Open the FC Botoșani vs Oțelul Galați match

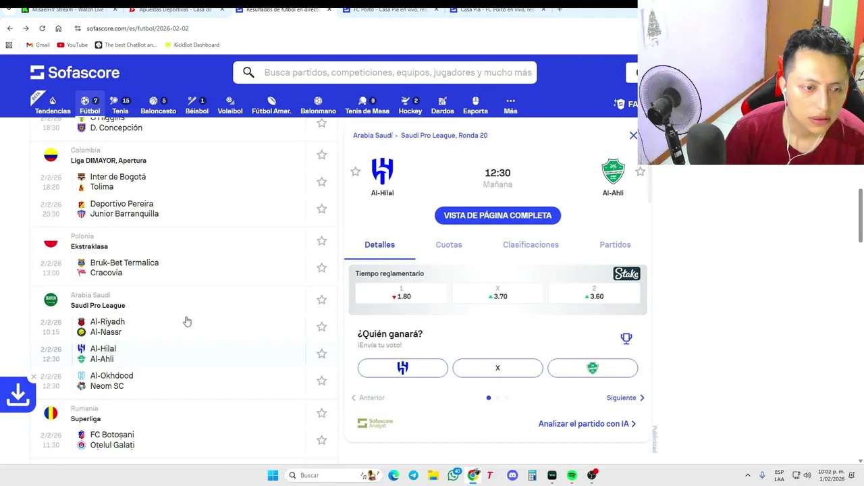point(169,439)
